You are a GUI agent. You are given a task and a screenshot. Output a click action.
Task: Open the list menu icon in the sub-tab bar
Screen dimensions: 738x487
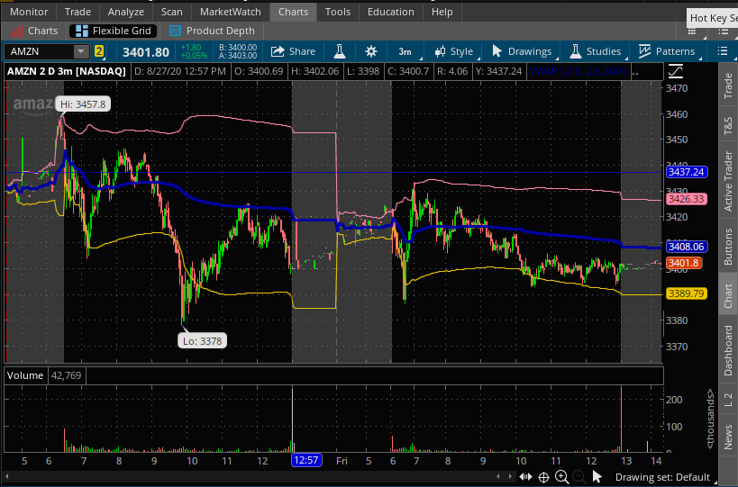click(x=724, y=32)
